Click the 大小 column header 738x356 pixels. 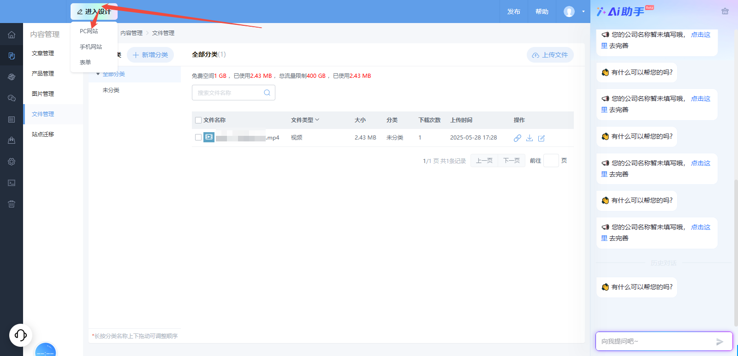(x=360, y=120)
